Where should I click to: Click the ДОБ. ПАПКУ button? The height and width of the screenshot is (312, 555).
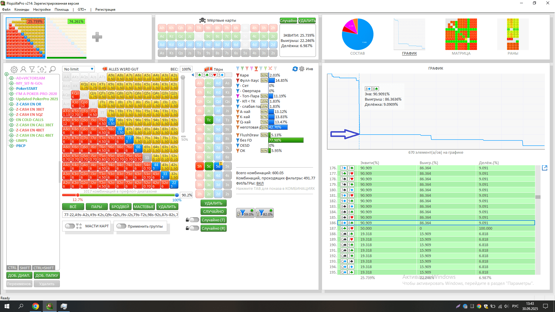pos(47,275)
